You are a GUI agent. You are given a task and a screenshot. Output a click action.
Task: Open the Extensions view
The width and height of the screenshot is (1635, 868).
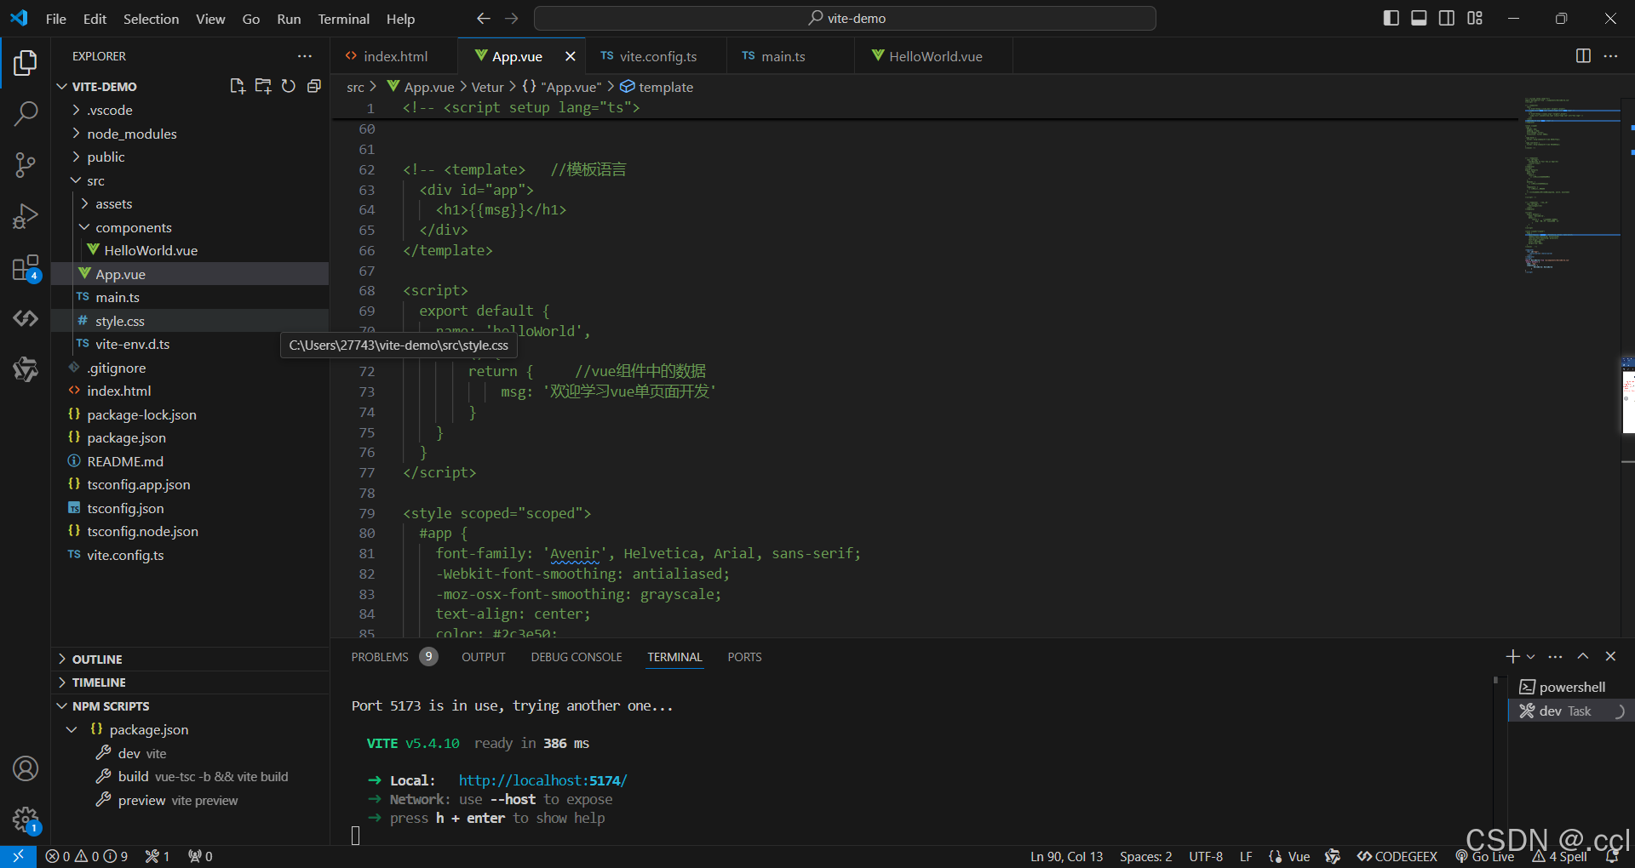(26, 268)
